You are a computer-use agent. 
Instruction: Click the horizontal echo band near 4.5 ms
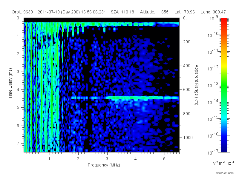pos(124,98)
